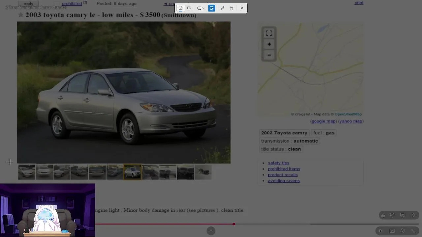Screen dimensions: 422x237
Task: Open the safety tips link
Action: (x=279, y=163)
